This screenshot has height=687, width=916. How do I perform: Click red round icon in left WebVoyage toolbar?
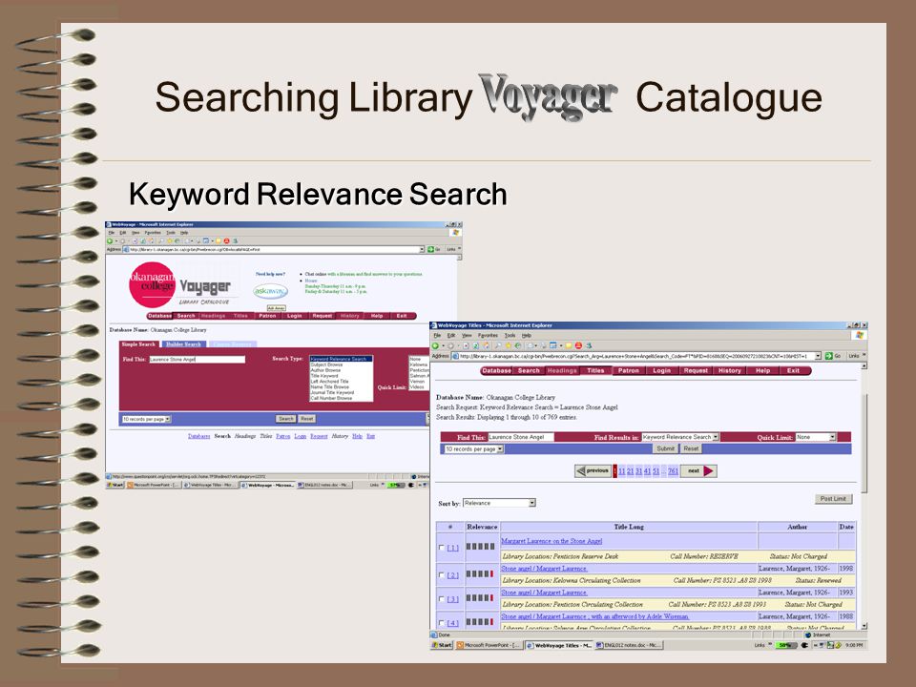click(x=227, y=240)
